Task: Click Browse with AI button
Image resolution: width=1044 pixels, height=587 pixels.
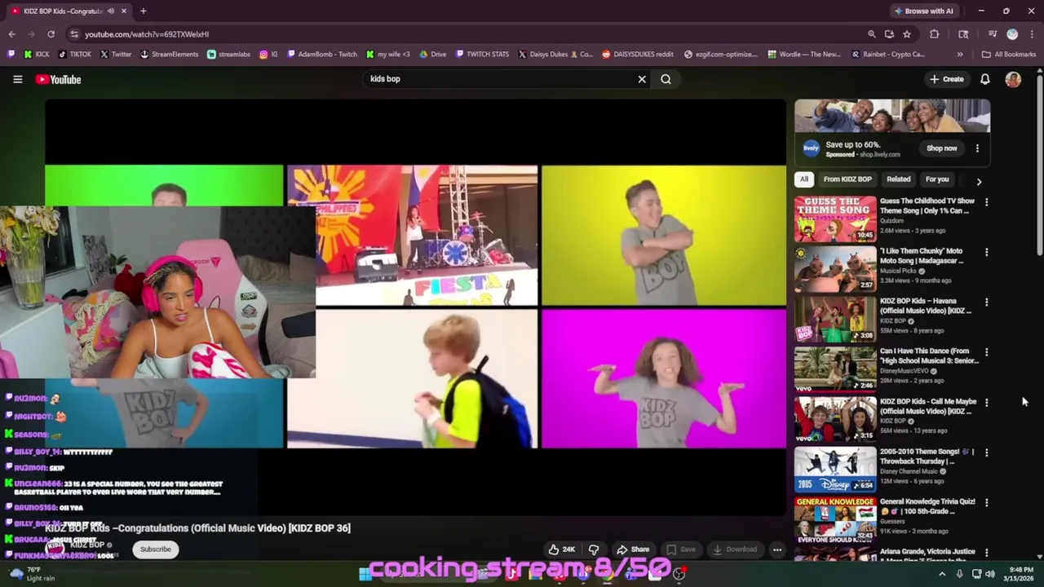Action: [x=924, y=11]
